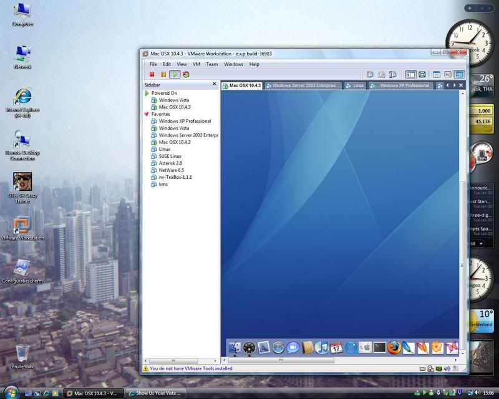The width and height of the screenshot is (499, 399).
Task: Open System Preferences in the dock
Action: 365,347
